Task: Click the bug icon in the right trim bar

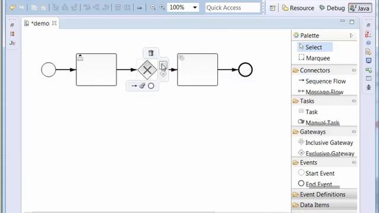Action: (x=368, y=87)
